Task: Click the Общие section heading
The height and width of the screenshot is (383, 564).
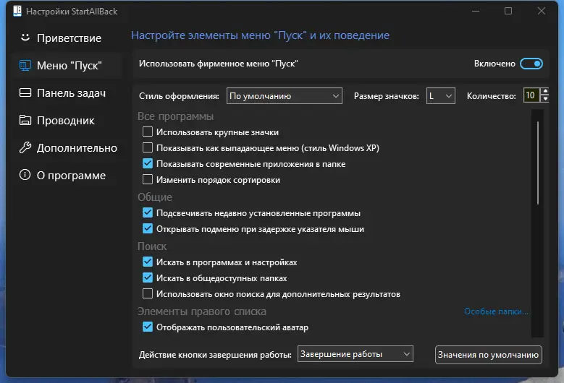Action: pos(155,197)
